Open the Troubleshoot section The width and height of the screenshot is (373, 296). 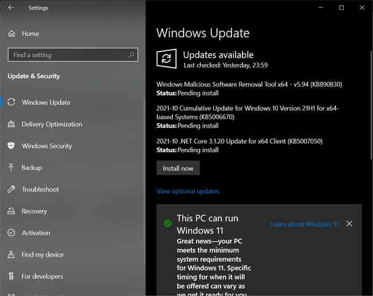pos(40,189)
